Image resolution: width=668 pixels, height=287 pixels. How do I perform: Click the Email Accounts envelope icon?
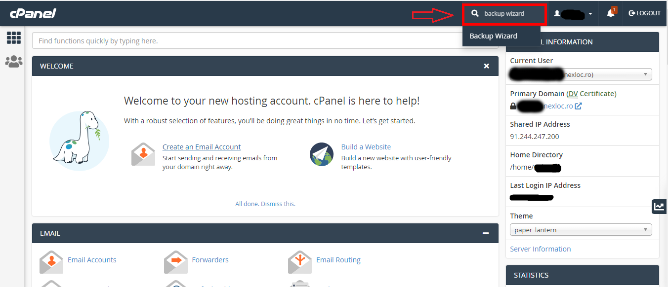[51, 262]
